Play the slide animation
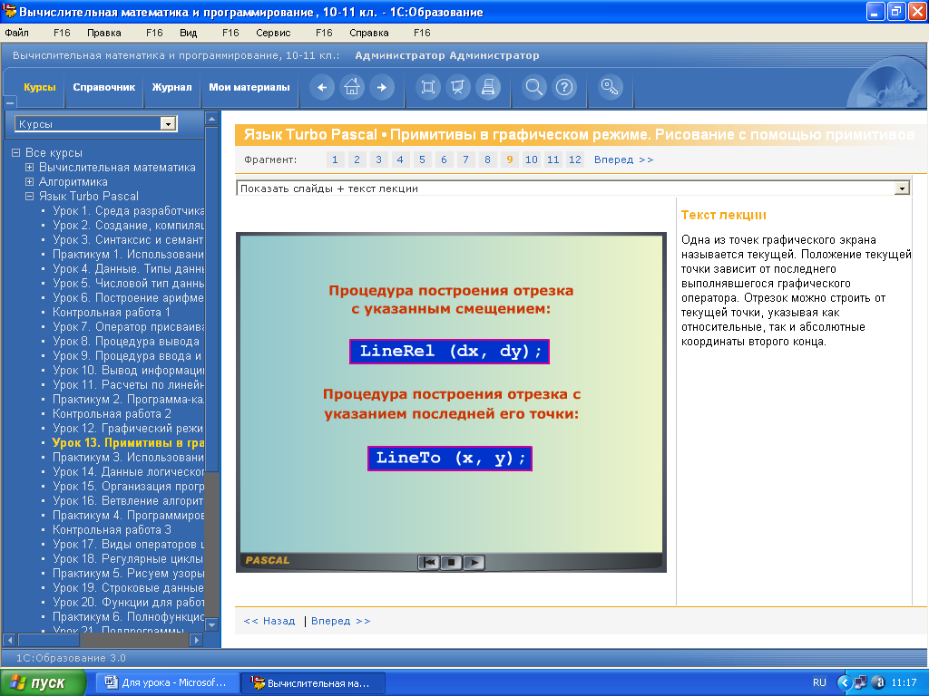Image resolution: width=929 pixels, height=696 pixels. (x=474, y=562)
